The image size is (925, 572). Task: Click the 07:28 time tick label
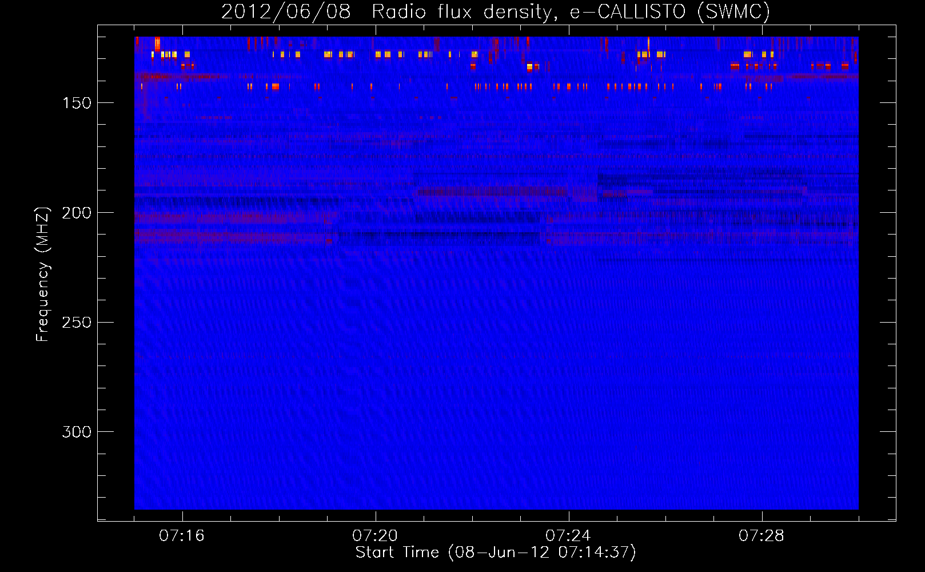pos(761,536)
